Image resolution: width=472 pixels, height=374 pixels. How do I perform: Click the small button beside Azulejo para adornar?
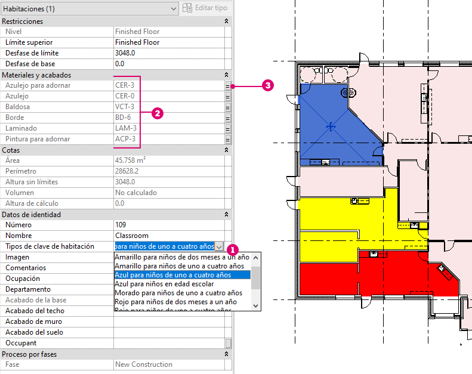[x=228, y=85]
